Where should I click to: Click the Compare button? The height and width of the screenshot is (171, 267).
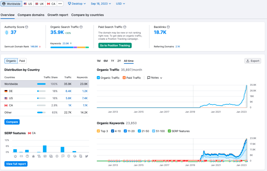pyautogui.click(x=12, y=122)
